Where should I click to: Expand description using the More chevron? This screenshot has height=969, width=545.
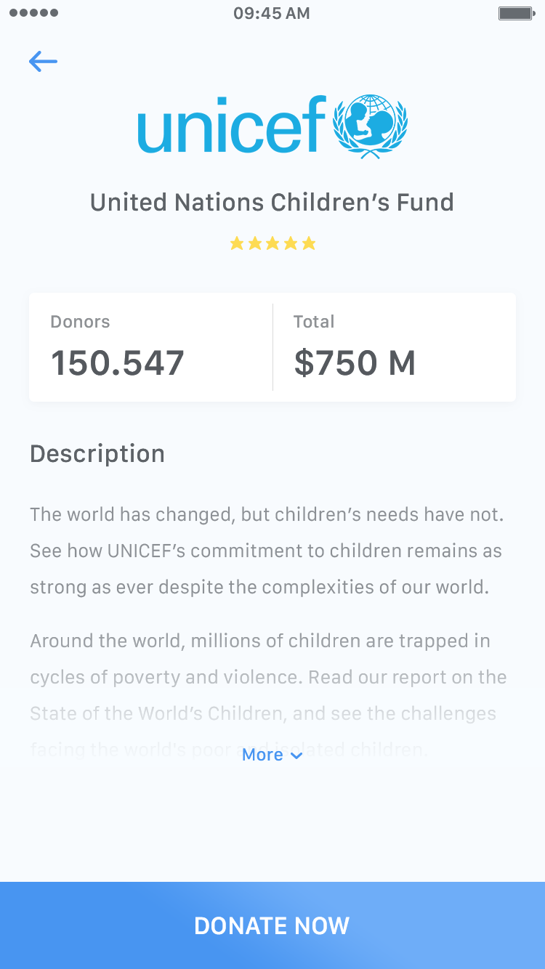click(x=296, y=755)
